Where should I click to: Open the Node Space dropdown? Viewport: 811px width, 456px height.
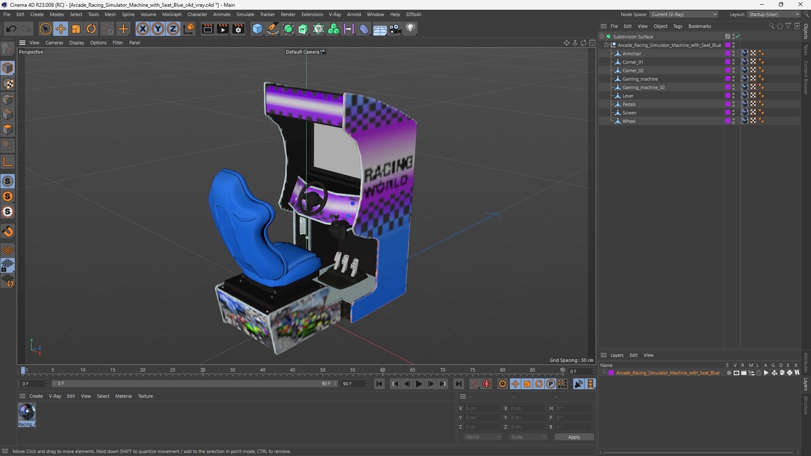(x=683, y=14)
